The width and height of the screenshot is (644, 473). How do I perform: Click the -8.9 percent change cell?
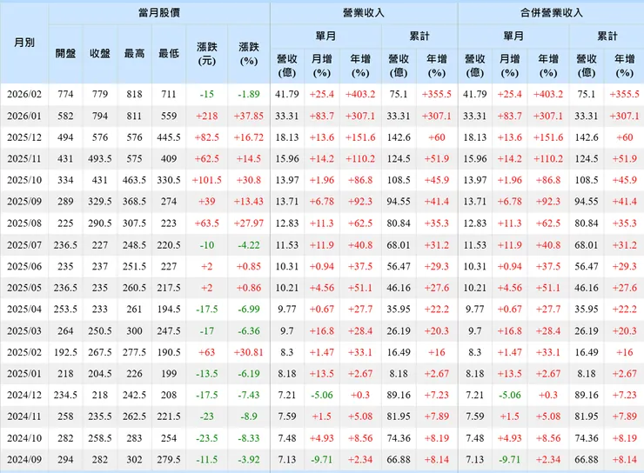point(249,416)
